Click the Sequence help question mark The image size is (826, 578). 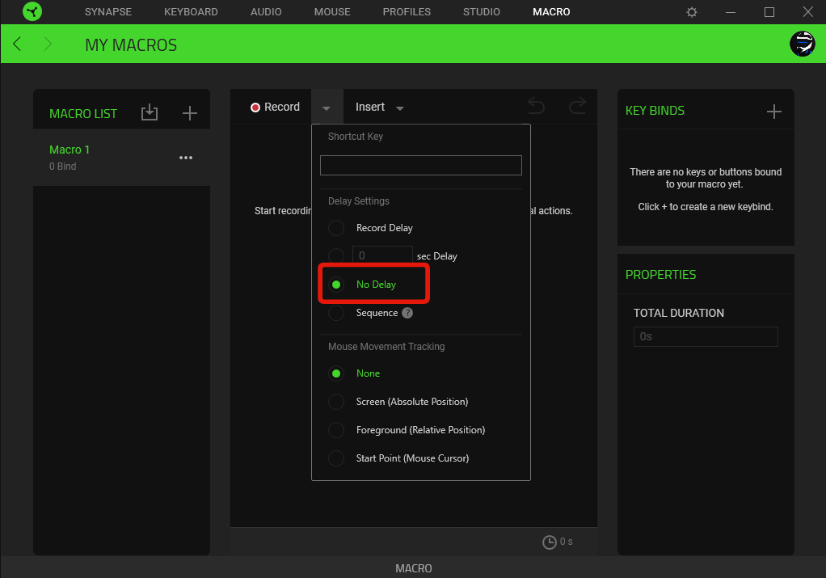(x=407, y=313)
